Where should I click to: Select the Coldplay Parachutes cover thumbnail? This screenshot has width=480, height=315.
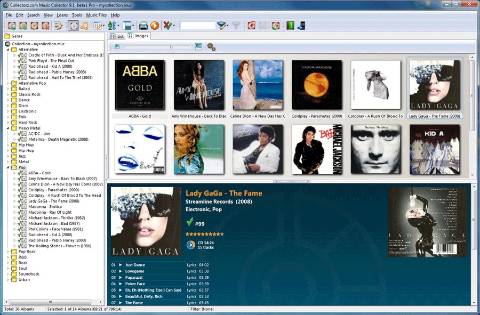pos(316,85)
